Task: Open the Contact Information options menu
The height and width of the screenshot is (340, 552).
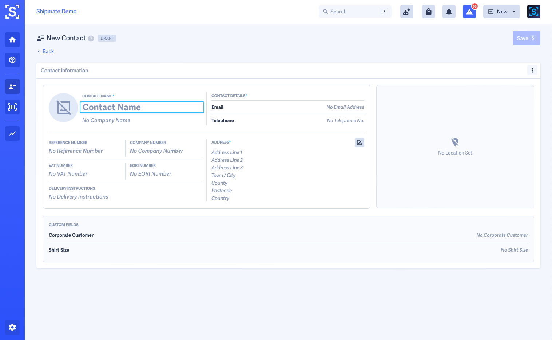Action: tap(532, 70)
